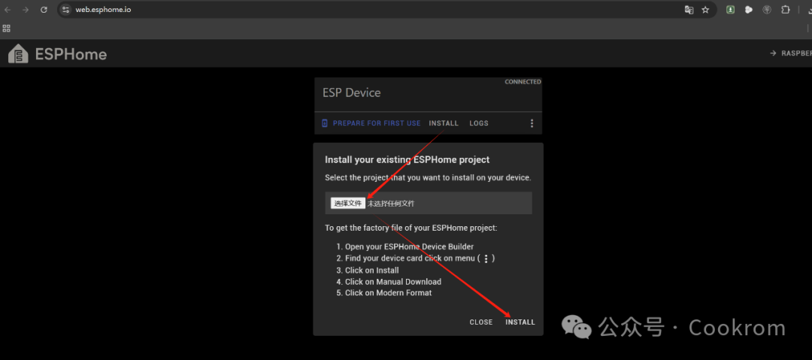Click the Click on Manual Download step
Screen dimensions: 812x360
point(393,282)
